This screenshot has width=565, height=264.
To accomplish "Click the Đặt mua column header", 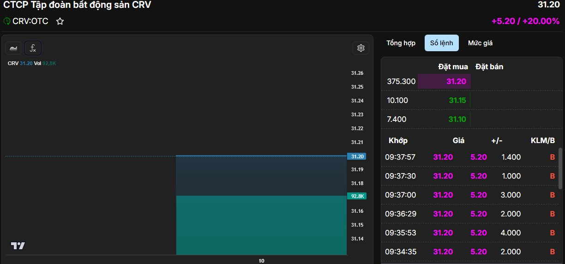I will (x=453, y=67).
